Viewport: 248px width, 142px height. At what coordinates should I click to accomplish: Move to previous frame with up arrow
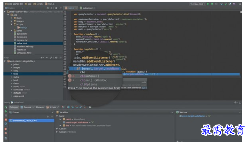(x=48, y=117)
